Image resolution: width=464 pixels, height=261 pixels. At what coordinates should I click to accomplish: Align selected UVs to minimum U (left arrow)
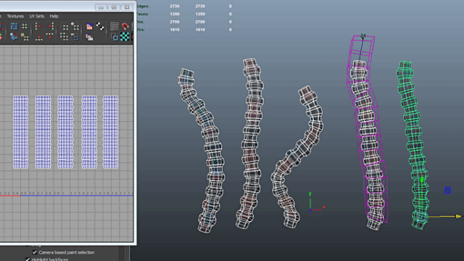tap(38, 27)
